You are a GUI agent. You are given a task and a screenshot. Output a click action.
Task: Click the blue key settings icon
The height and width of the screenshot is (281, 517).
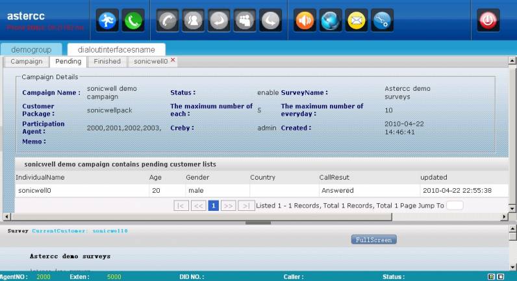click(382, 21)
